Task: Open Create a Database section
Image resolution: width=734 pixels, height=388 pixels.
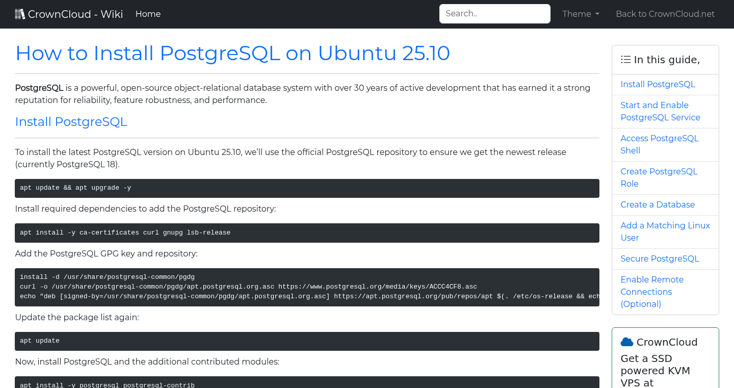Action: pyautogui.click(x=658, y=204)
